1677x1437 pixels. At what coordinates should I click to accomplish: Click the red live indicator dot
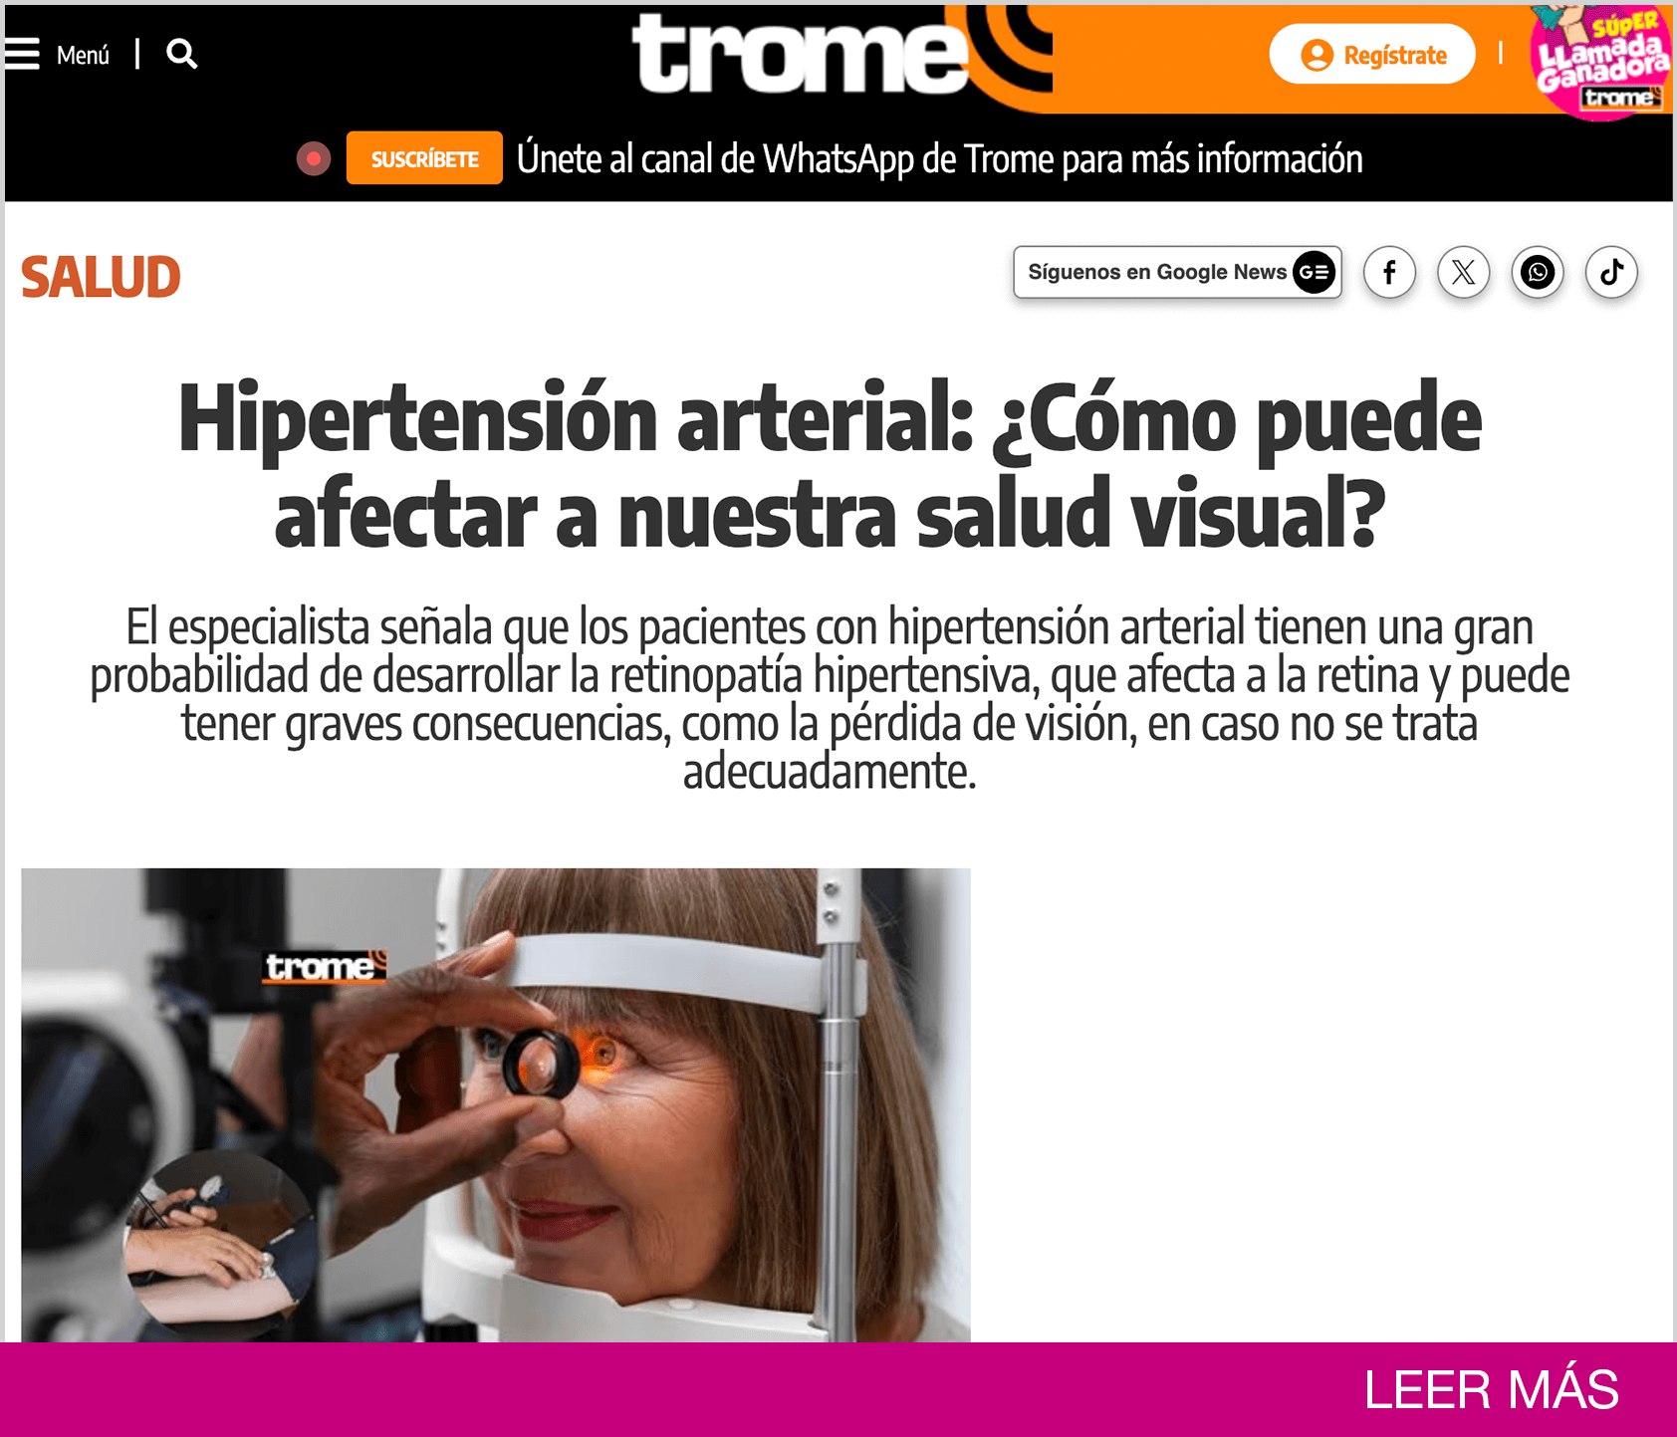314,158
